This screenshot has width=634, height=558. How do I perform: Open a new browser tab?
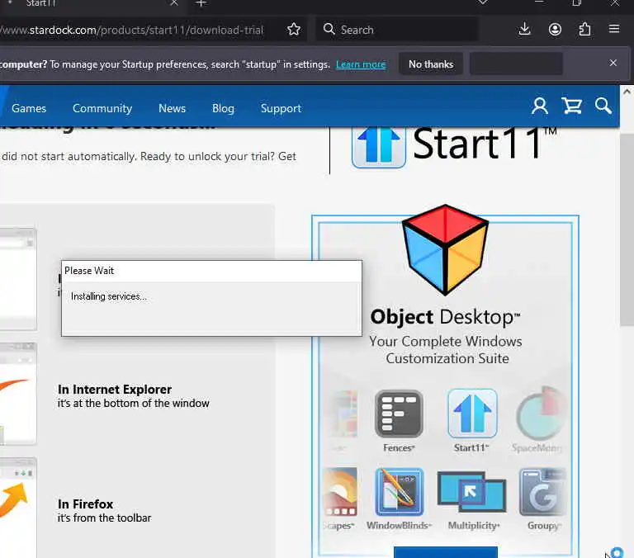[x=201, y=3]
